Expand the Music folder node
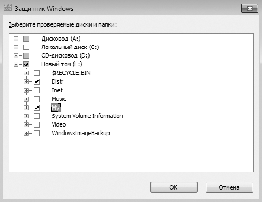Screen dimensions: 262x202 [x=26, y=99]
